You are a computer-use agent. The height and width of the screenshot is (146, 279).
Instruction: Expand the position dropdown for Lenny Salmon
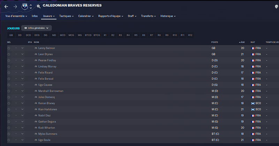click(22, 48)
